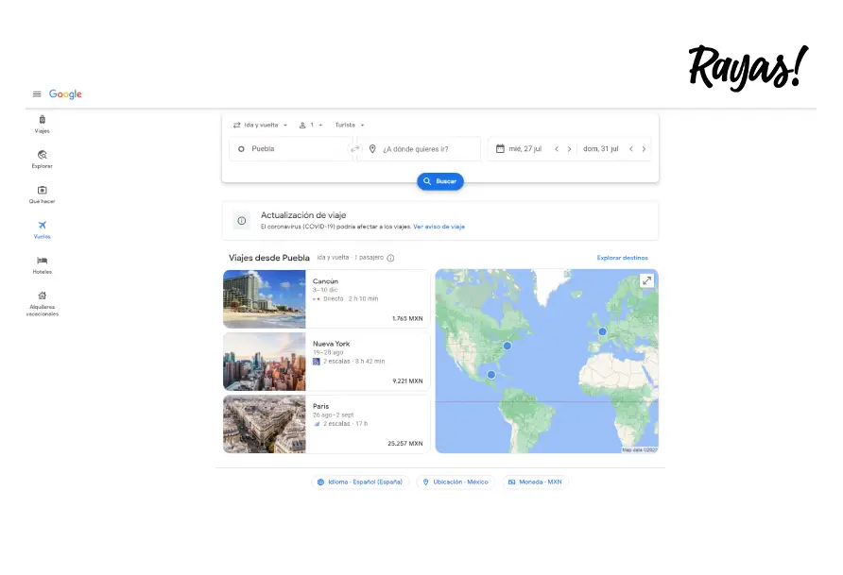
Task: Swap origin and destination
Action: point(354,149)
